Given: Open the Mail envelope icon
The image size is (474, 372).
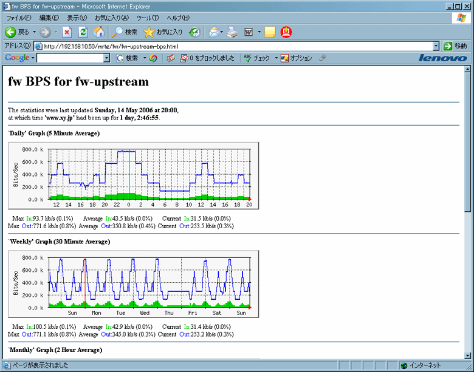Looking at the screenshot, I should click(213, 32).
